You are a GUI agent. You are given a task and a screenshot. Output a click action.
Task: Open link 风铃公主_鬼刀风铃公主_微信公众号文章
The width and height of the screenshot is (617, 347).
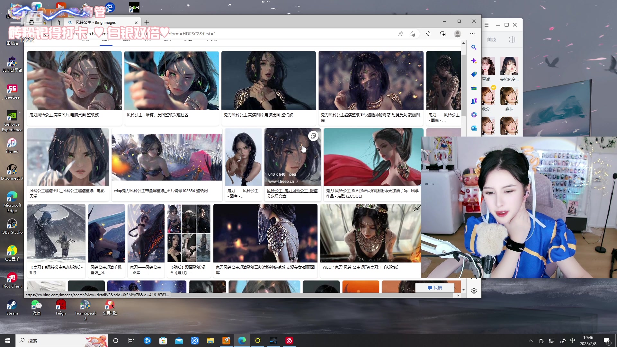tap(292, 193)
